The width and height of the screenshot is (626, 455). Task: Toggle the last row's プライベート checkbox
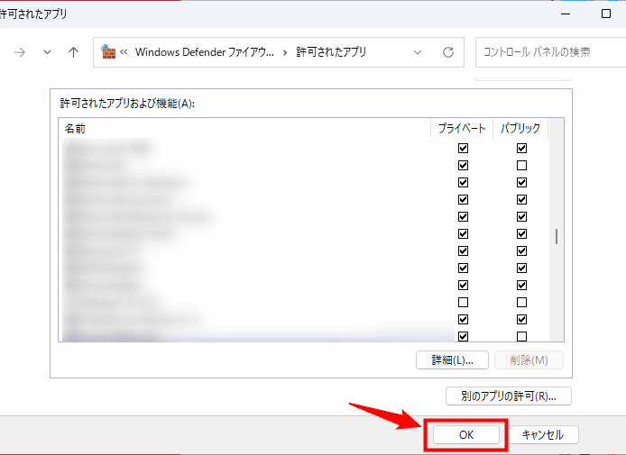coord(463,336)
